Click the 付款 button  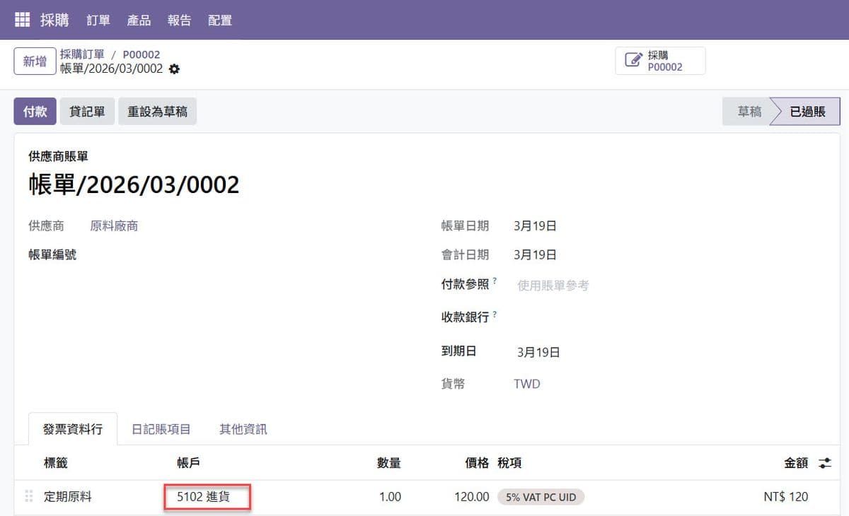click(35, 112)
